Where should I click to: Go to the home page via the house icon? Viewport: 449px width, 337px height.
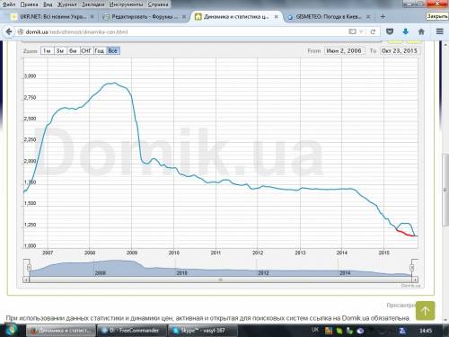pos(421,31)
